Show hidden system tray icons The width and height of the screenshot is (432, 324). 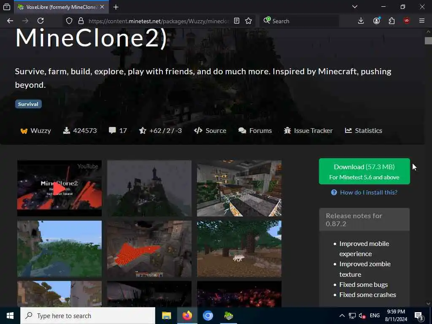(342, 316)
